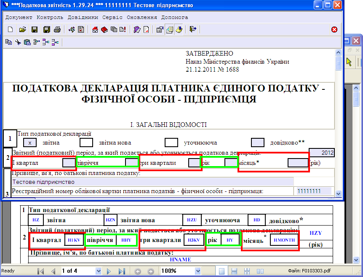
Task: Click the year field showing 2012
Action: coord(321,153)
